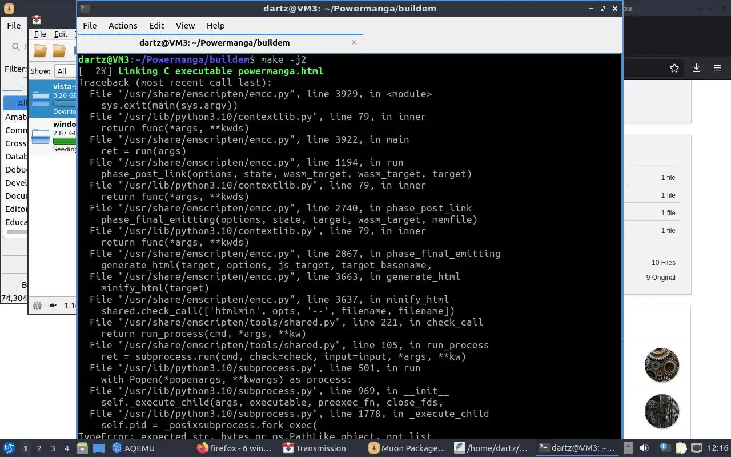Open Transmission's File menu
The image size is (731, 457).
(40, 34)
